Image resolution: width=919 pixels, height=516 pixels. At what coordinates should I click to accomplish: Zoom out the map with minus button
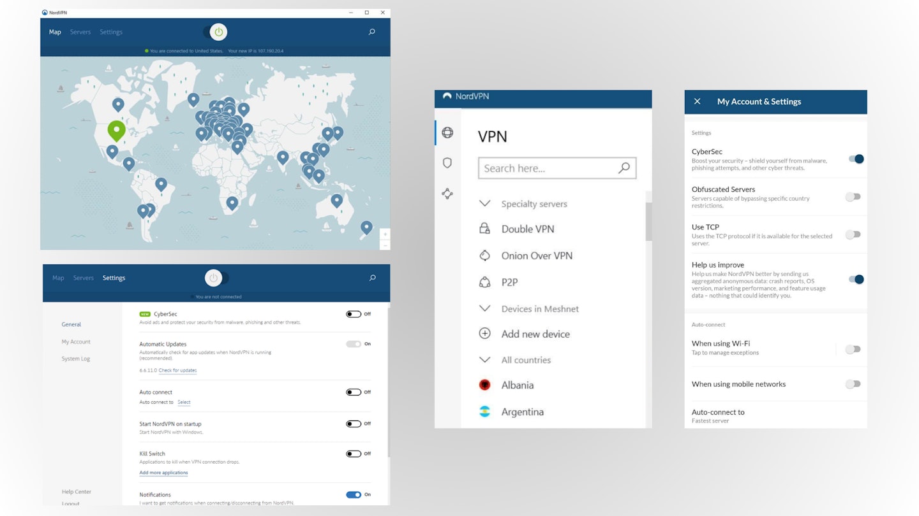[385, 245]
